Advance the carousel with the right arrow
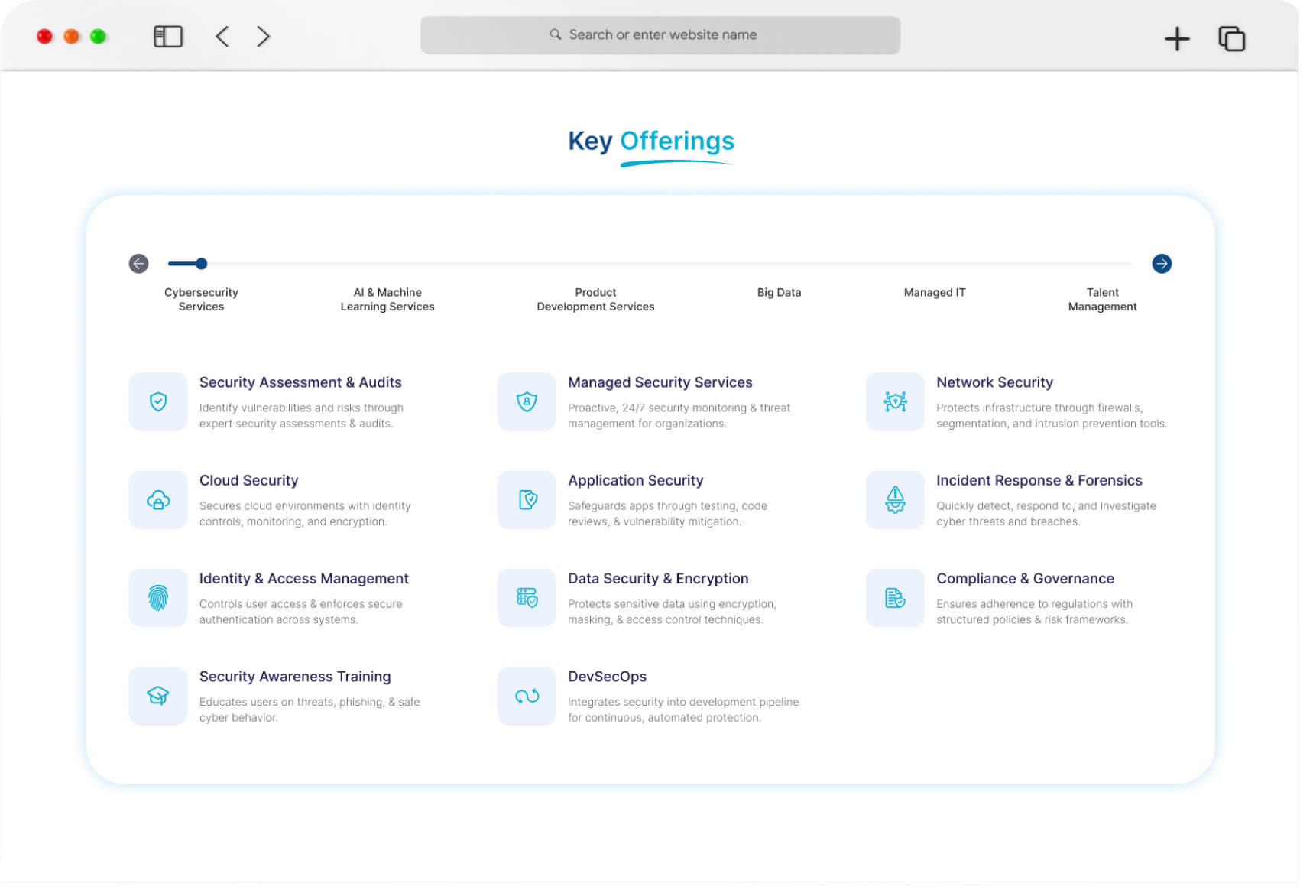 click(x=1162, y=263)
